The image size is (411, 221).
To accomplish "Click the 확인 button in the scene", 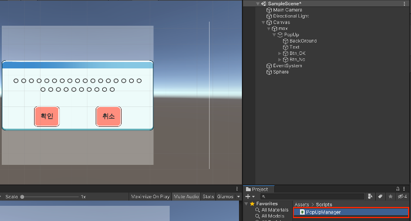I will pos(47,116).
